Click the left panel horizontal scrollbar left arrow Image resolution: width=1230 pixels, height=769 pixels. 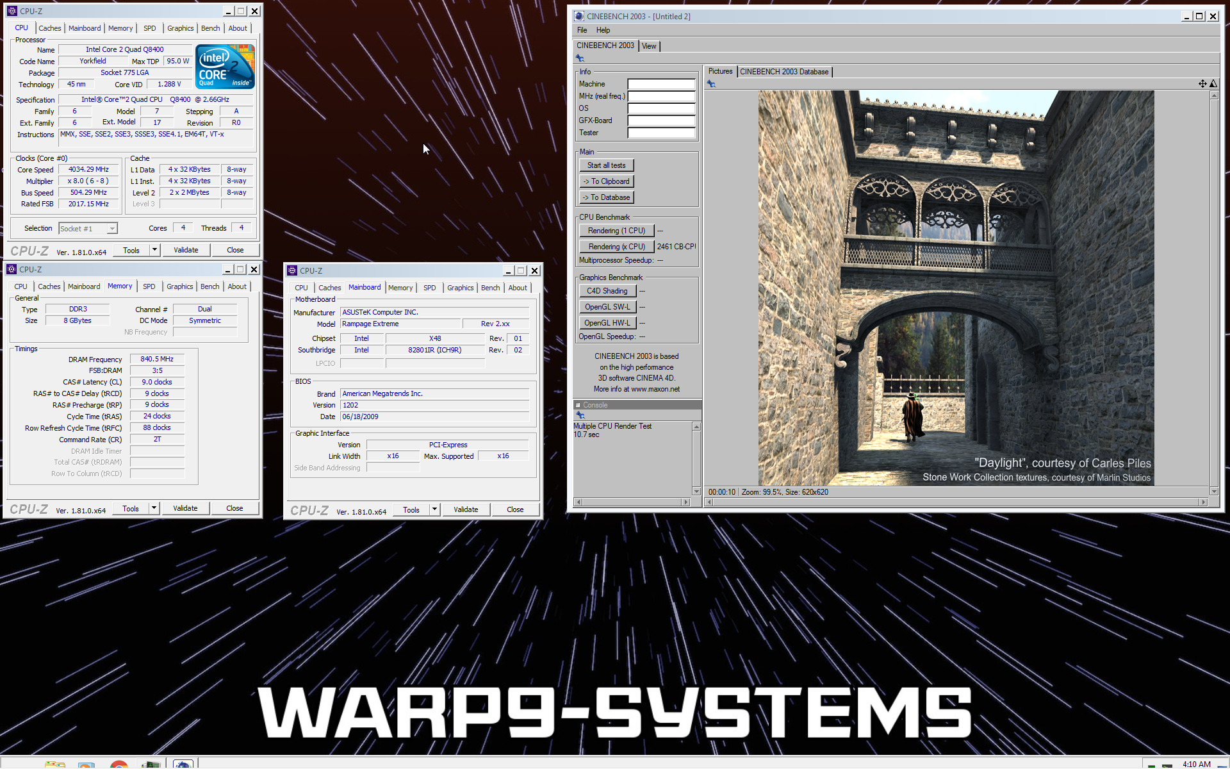(578, 502)
